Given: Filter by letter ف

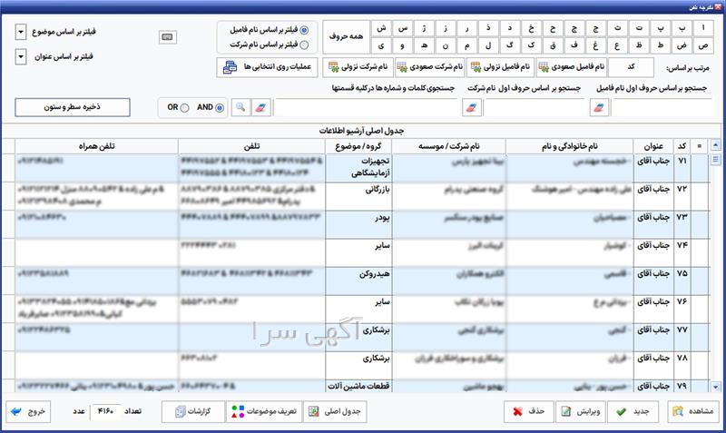Looking at the screenshot, I should (x=574, y=45).
